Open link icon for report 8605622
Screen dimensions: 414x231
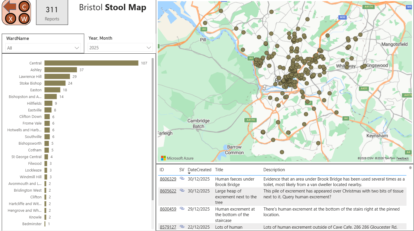[182, 191]
